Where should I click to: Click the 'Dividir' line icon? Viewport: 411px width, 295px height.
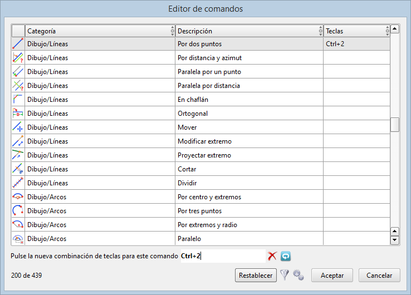coord(18,183)
